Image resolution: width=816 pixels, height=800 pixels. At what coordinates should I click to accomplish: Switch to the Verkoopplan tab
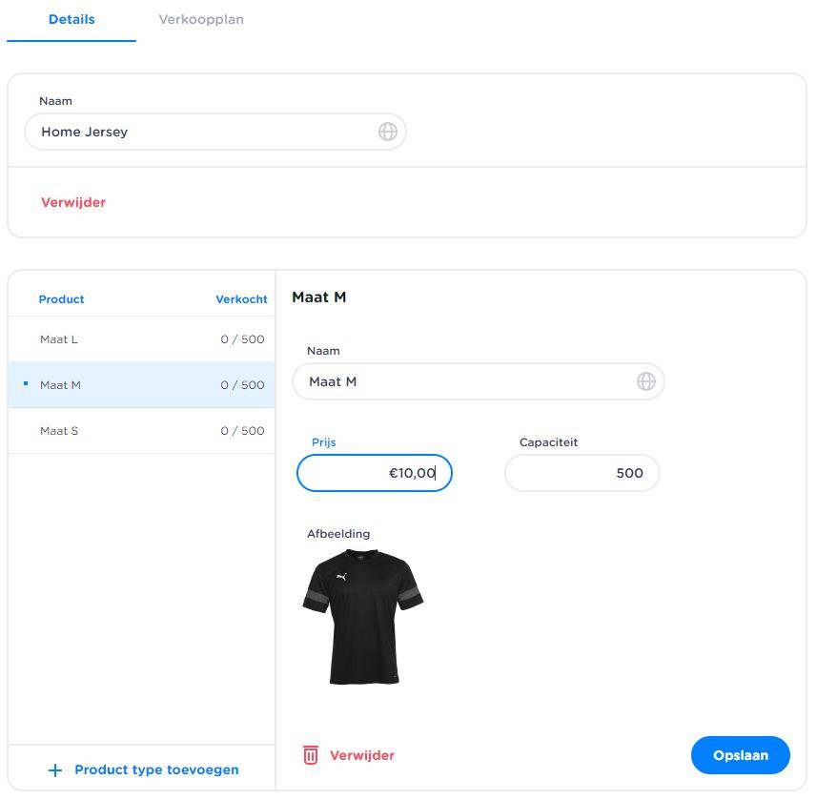201,19
